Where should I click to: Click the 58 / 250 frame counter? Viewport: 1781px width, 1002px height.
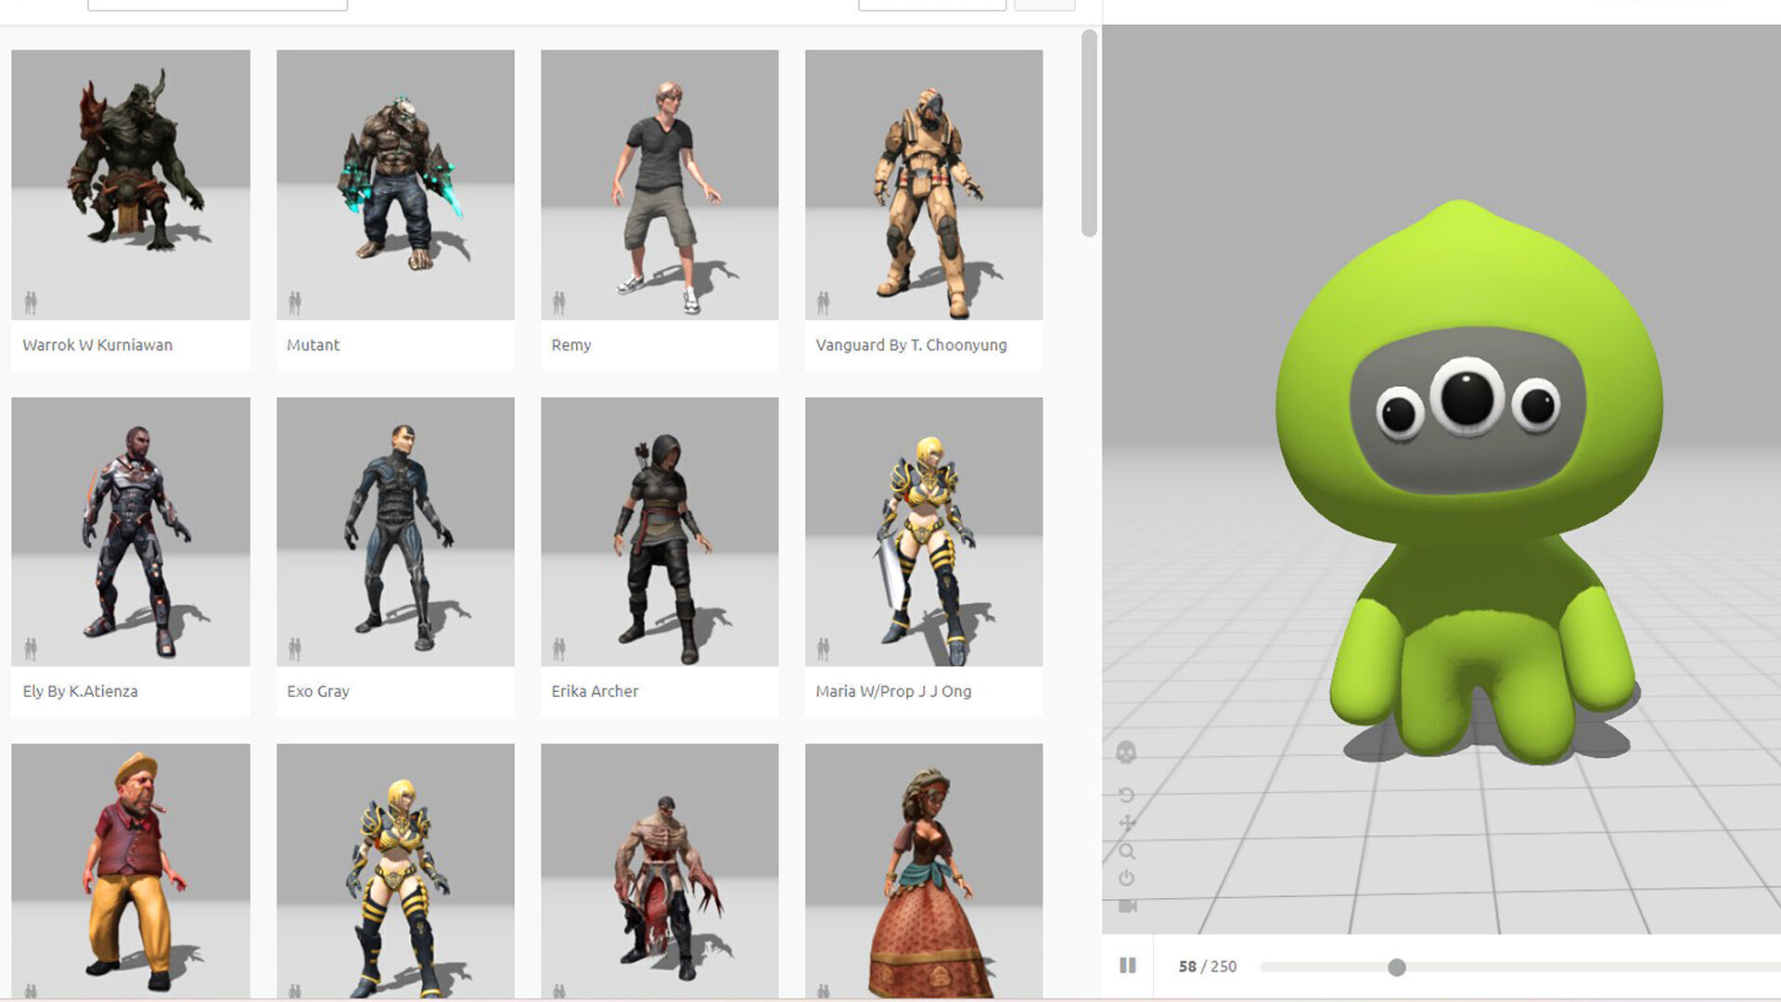(x=1208, y=967)
